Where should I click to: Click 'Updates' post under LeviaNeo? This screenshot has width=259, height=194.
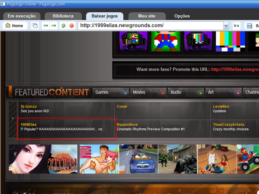click(x=219, y=111)
